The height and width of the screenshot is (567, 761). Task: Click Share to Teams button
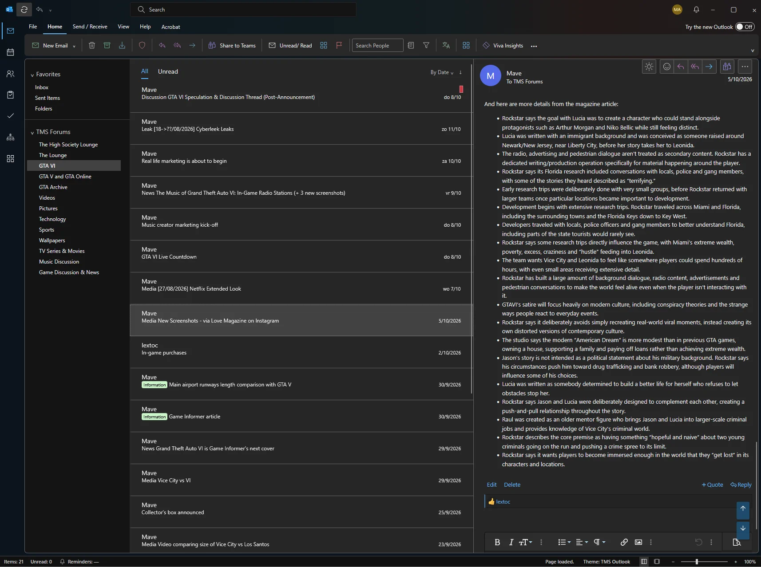[232, 45]
